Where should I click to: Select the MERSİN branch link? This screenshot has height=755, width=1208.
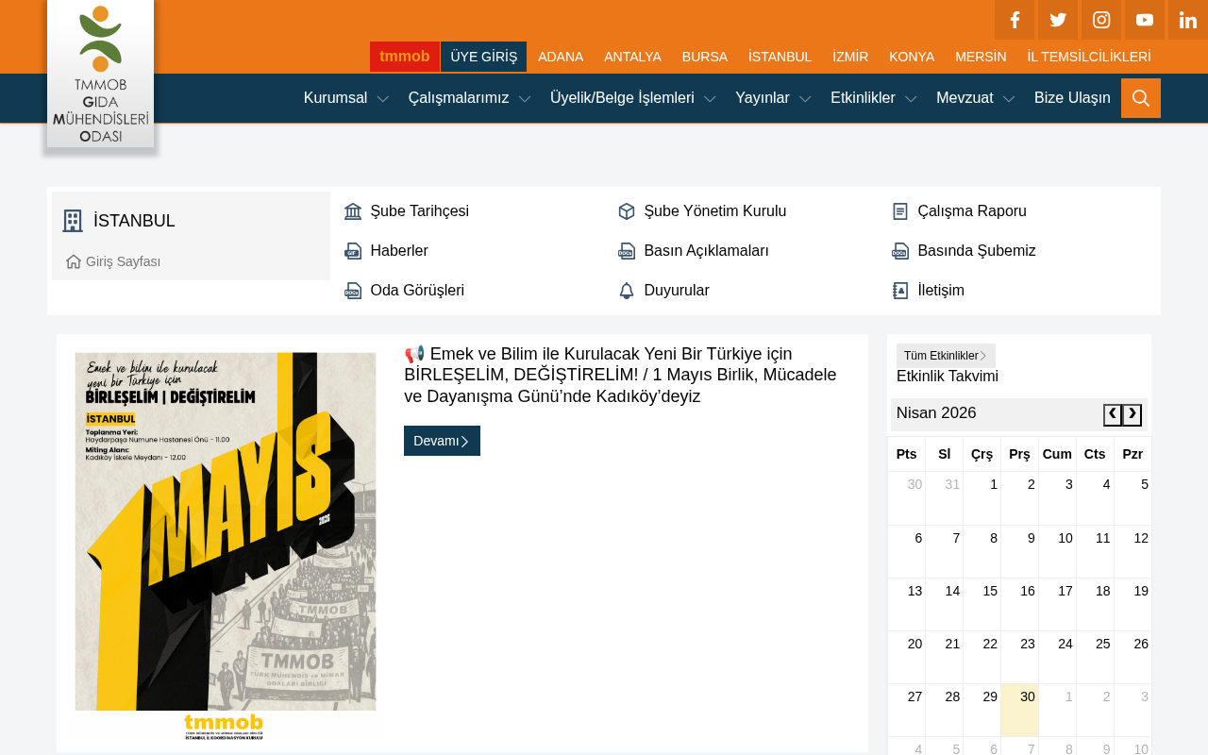[x=981, y=57]
